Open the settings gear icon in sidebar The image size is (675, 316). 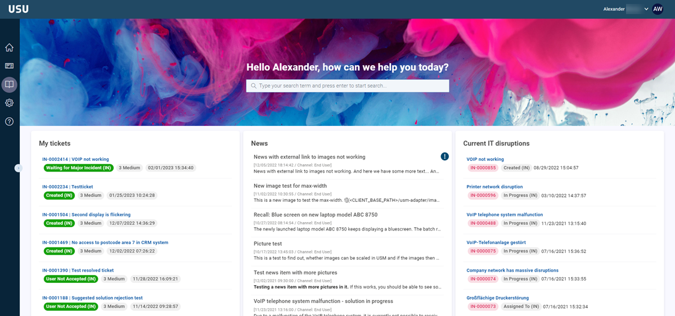tap(9, 103)
